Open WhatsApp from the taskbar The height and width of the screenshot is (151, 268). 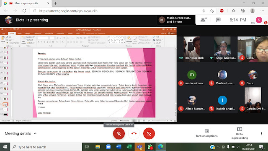click(x=150, y=147)
